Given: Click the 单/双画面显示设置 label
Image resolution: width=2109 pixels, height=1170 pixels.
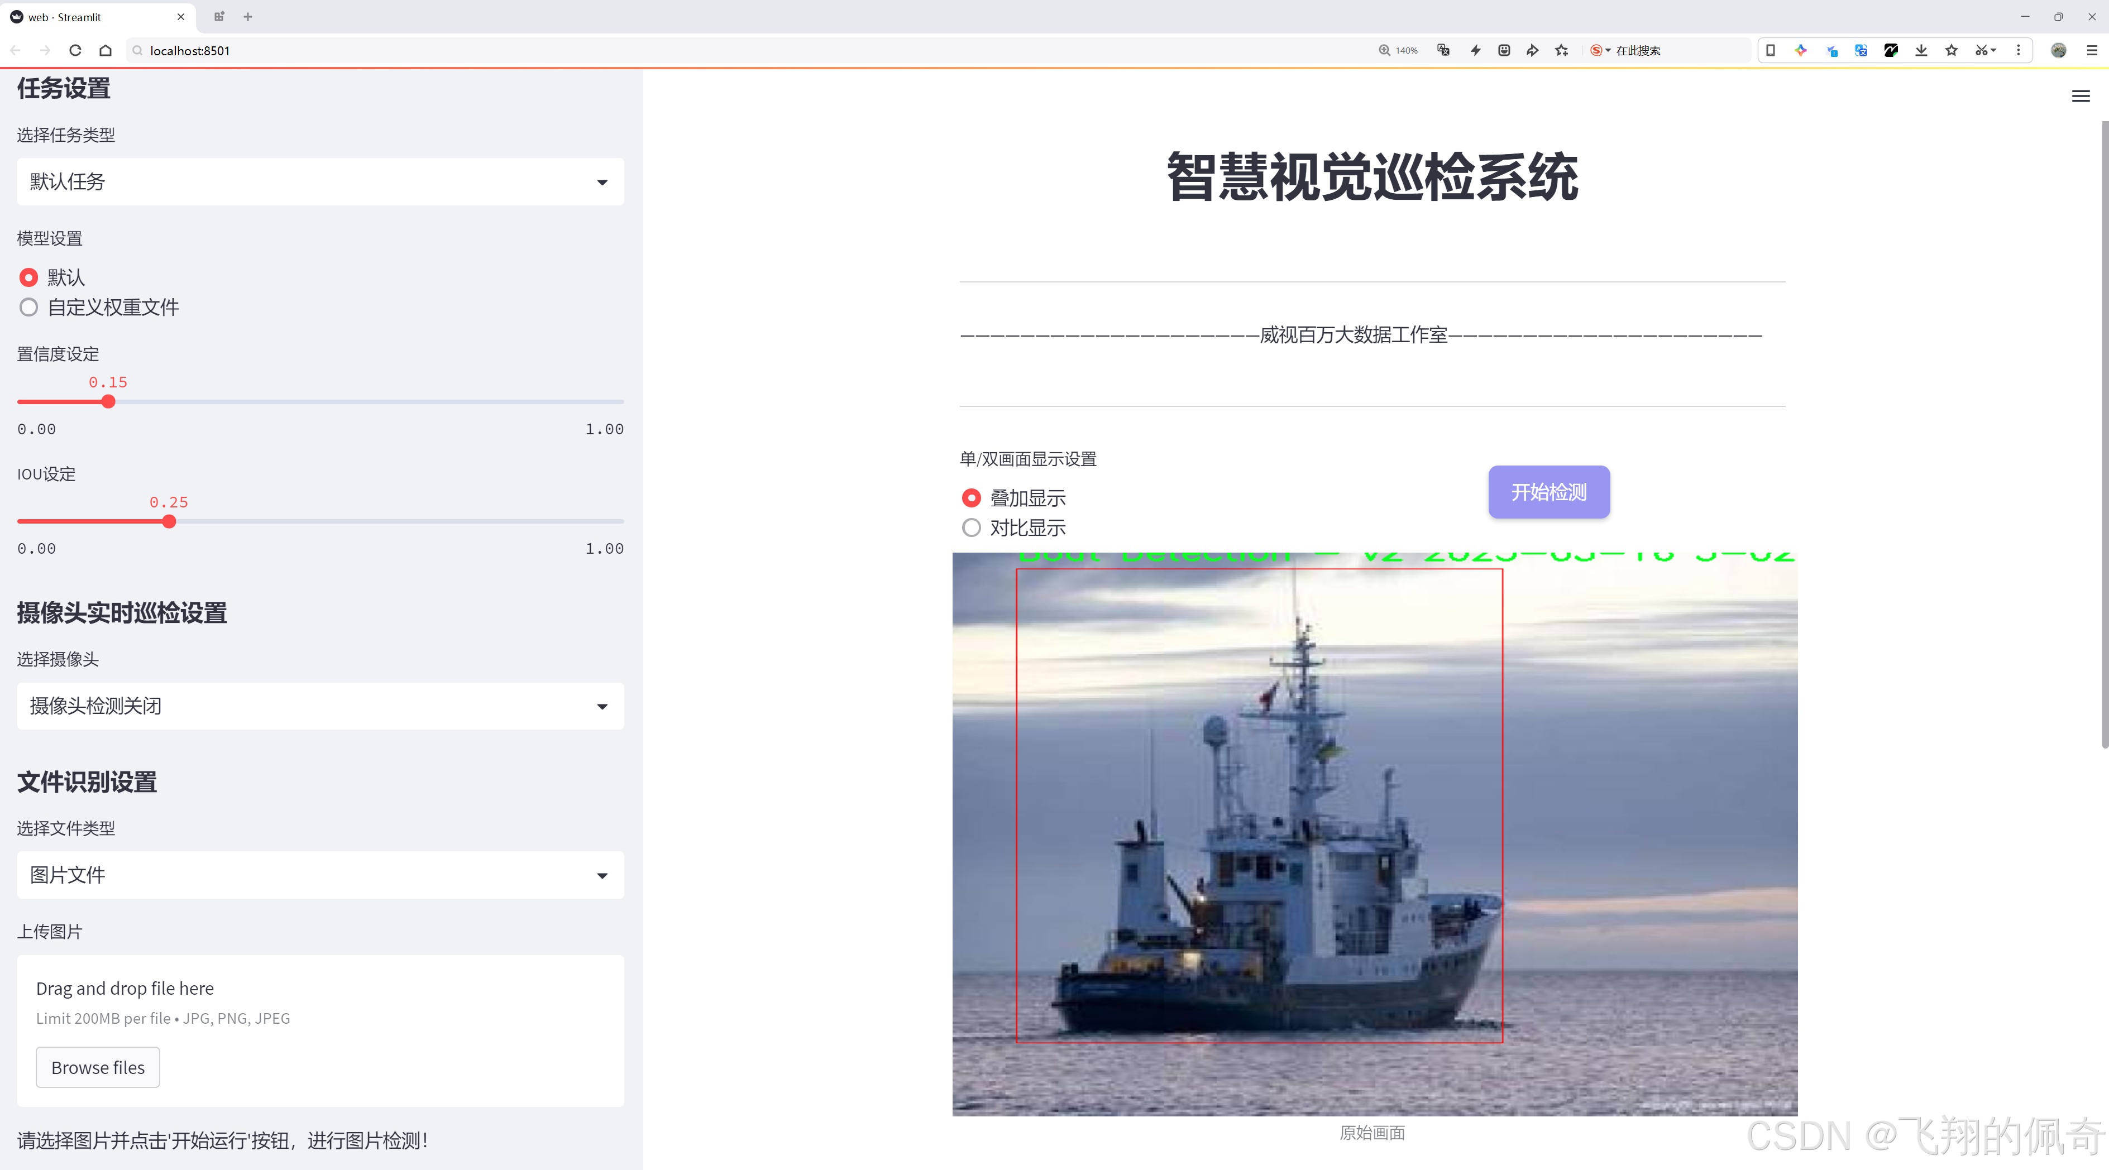Looking at the screenshot, I should (1029, 459).
